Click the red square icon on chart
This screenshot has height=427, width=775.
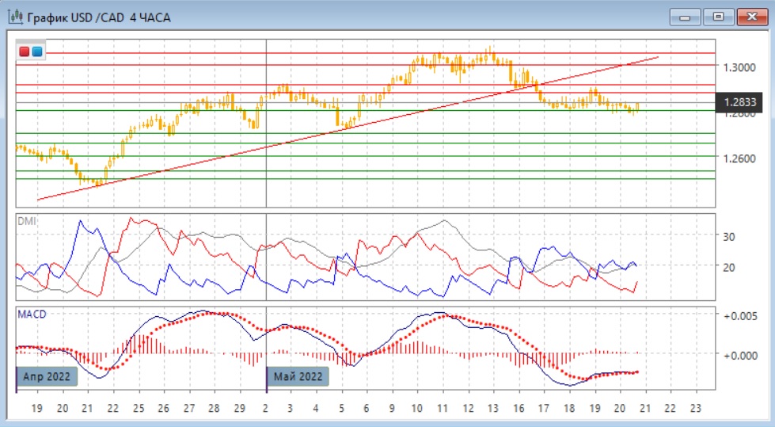25,52
